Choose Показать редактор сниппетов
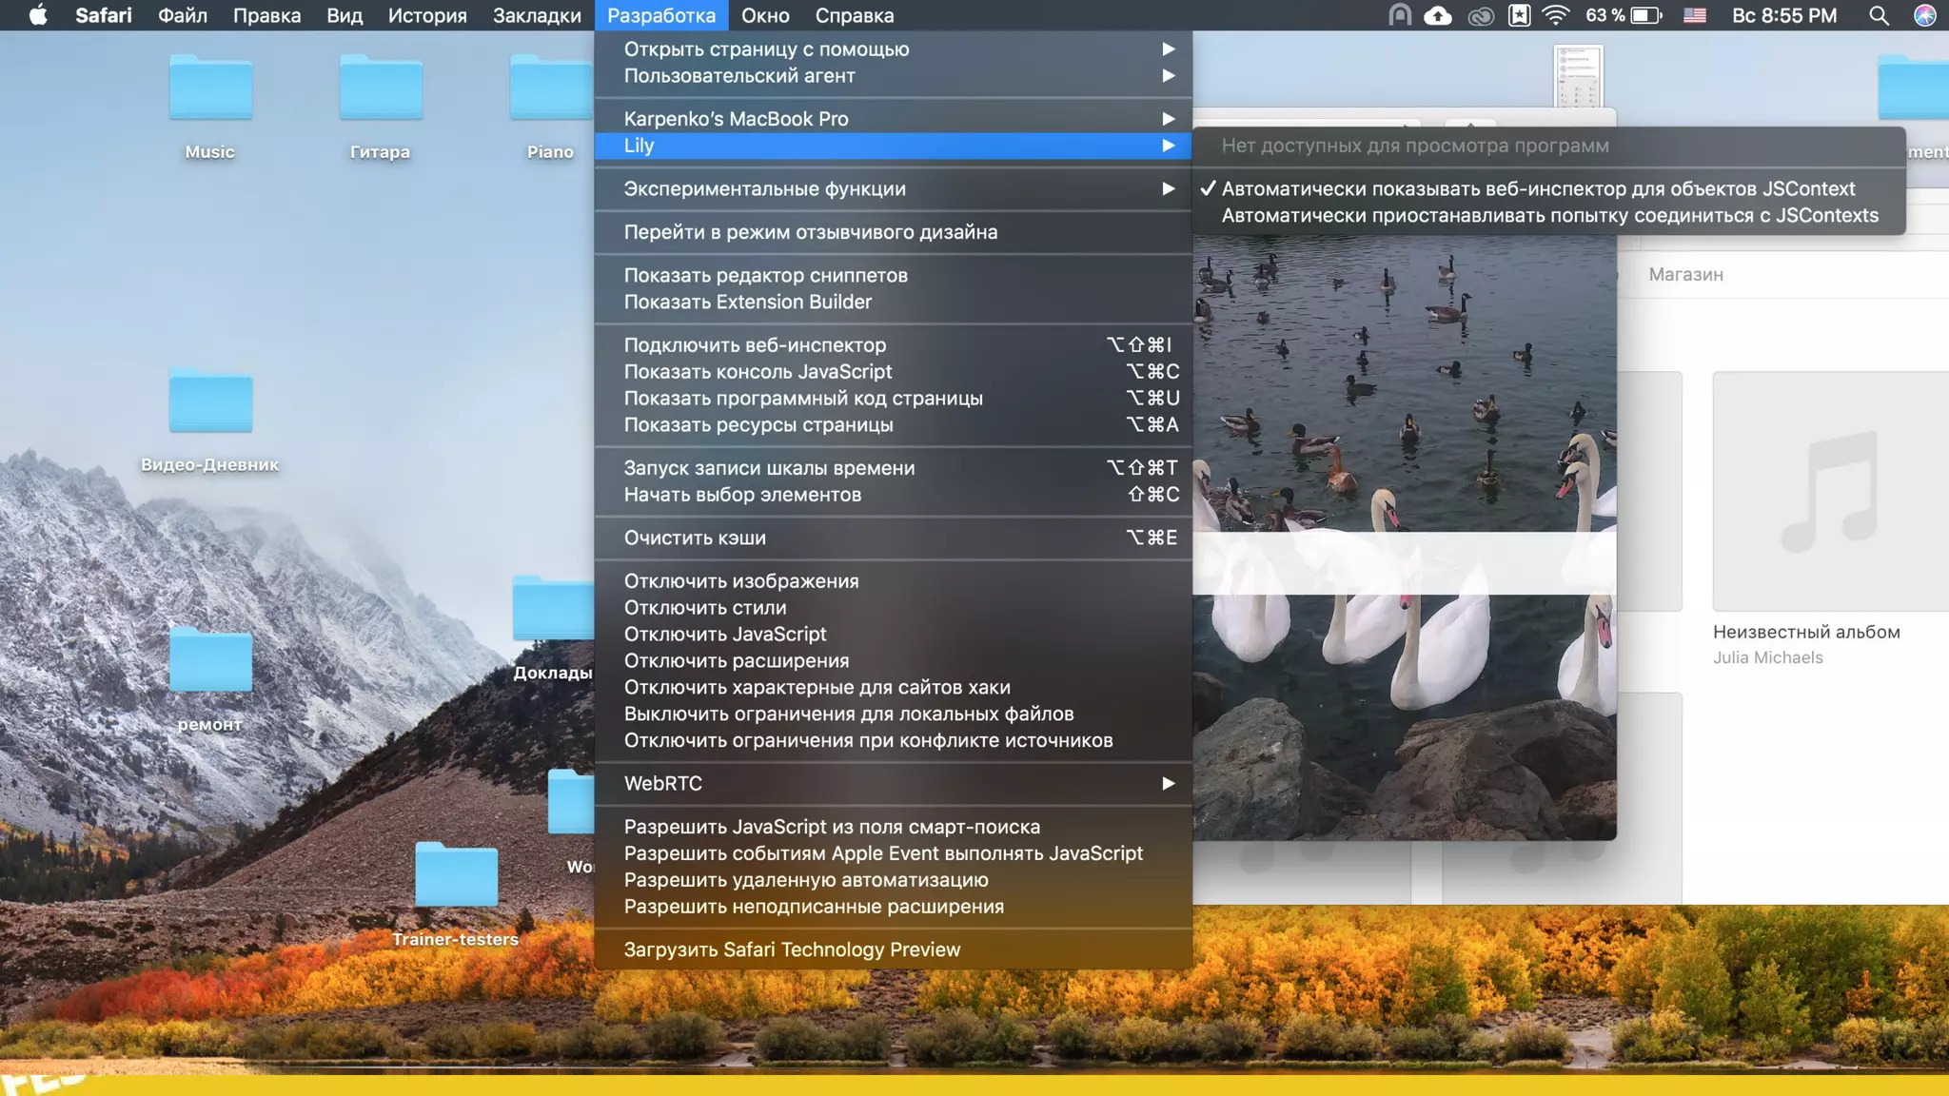1949x1096 pixels. tap(893, 275)
